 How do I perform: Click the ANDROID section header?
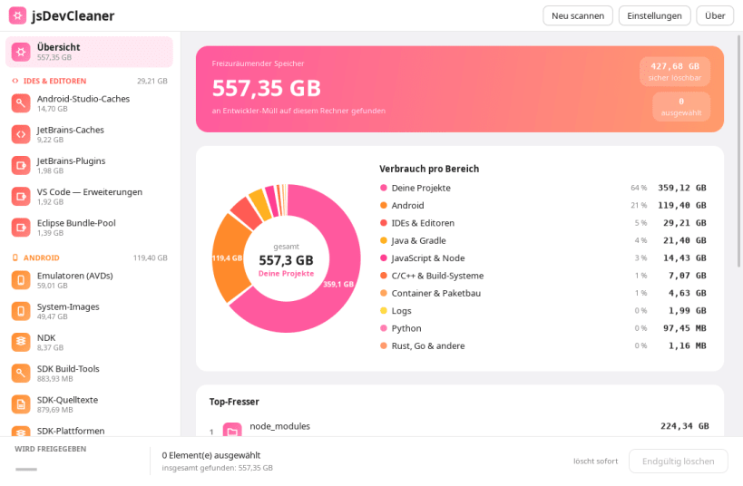click(89, 258)
